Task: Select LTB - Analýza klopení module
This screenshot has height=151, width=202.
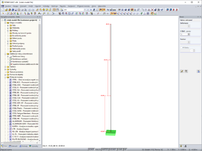Action: click(20, 129)
